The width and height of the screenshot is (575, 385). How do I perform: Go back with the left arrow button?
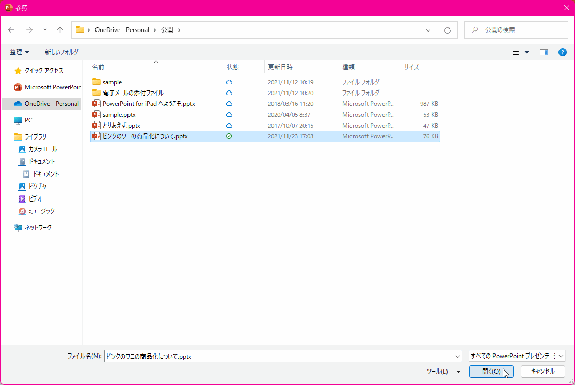pos(11,30)
